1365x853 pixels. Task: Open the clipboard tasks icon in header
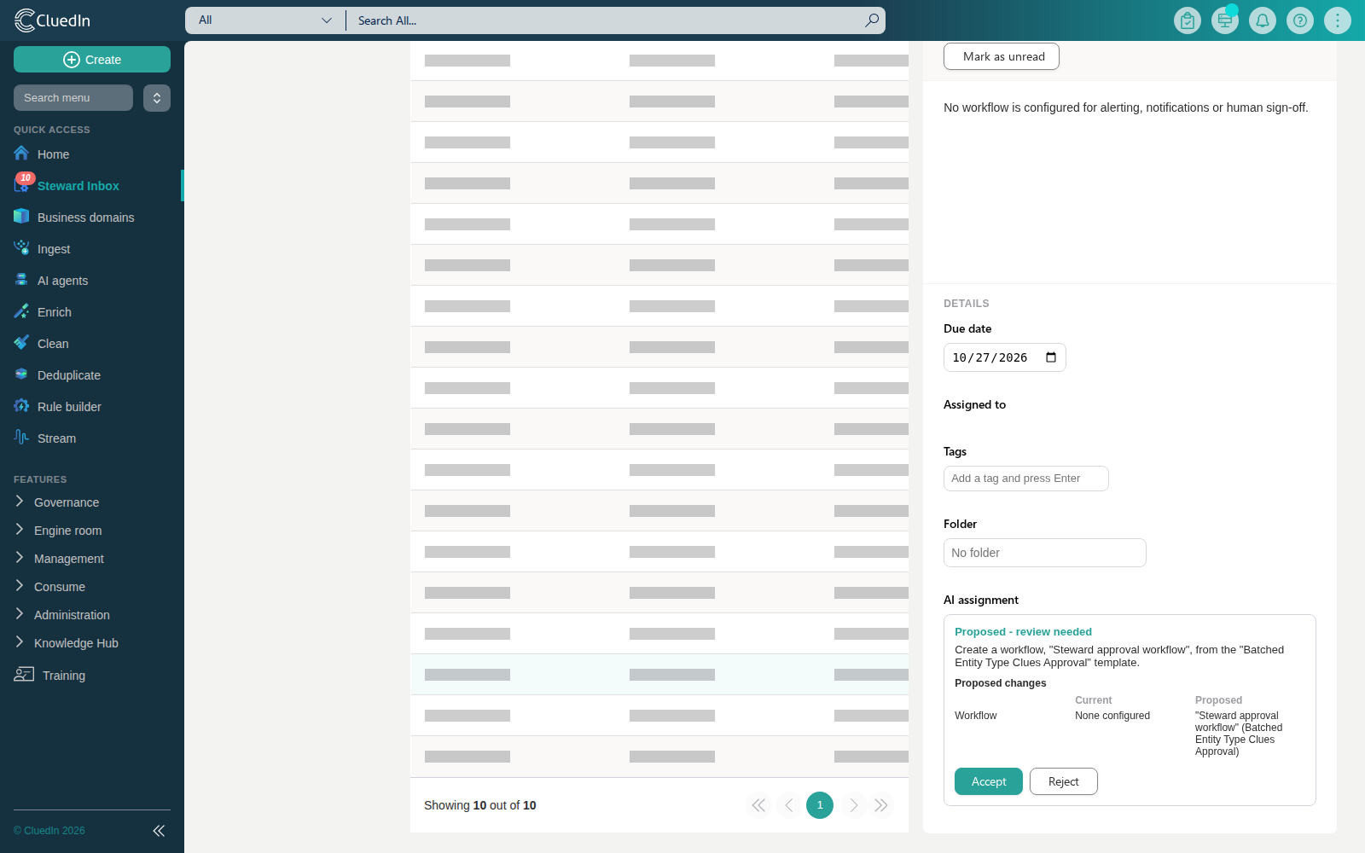[x=1188, y=20]
